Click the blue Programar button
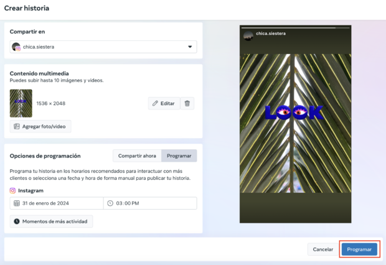Screen dimensions: 386x265 (359, 249)
